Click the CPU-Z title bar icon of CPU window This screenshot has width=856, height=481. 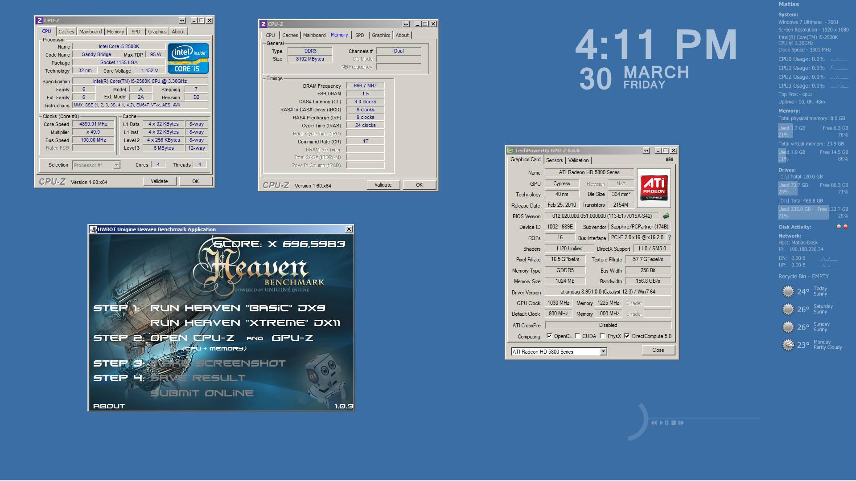(40, 20)
